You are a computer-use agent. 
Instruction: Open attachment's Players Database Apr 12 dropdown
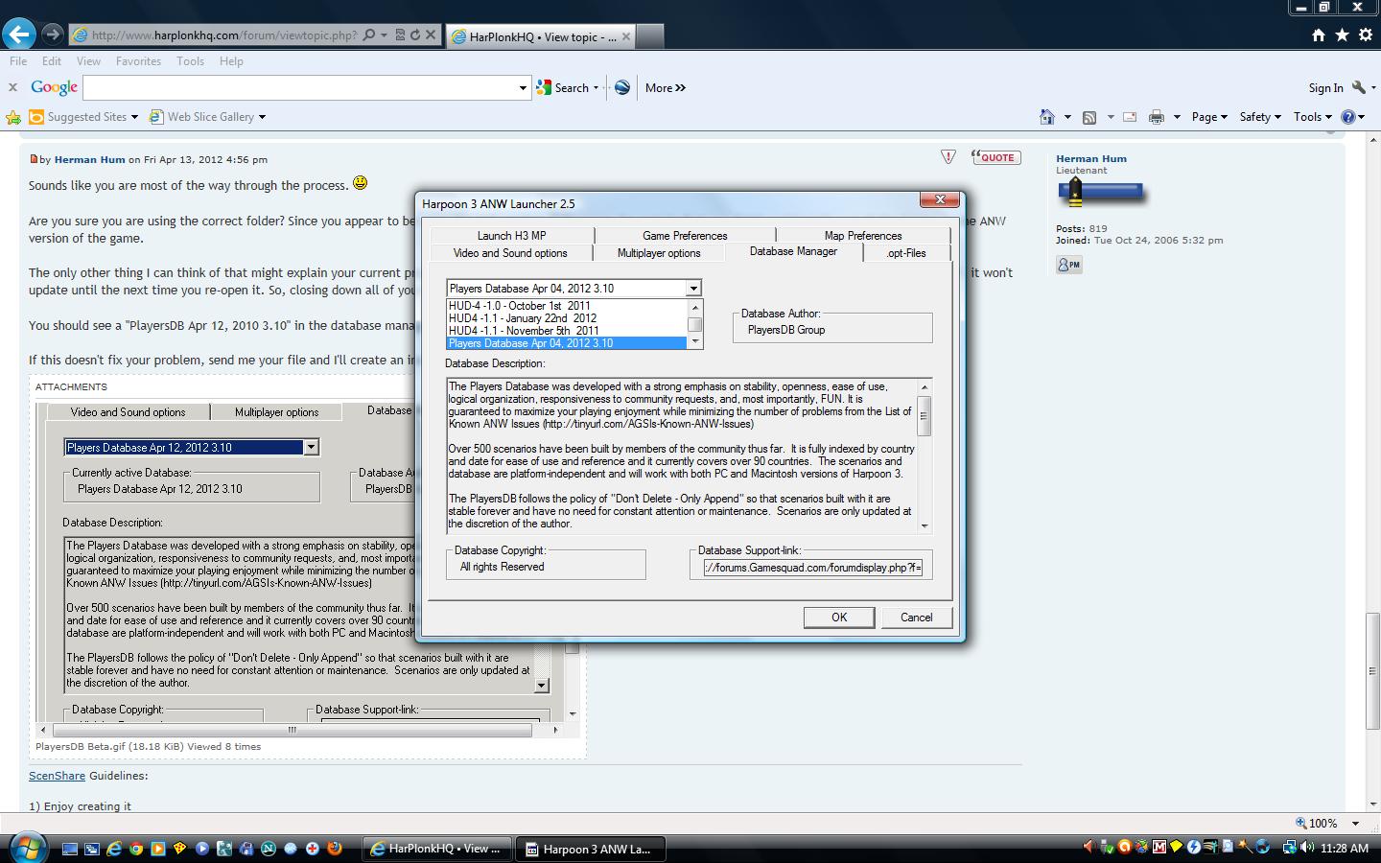coord(311,448)
